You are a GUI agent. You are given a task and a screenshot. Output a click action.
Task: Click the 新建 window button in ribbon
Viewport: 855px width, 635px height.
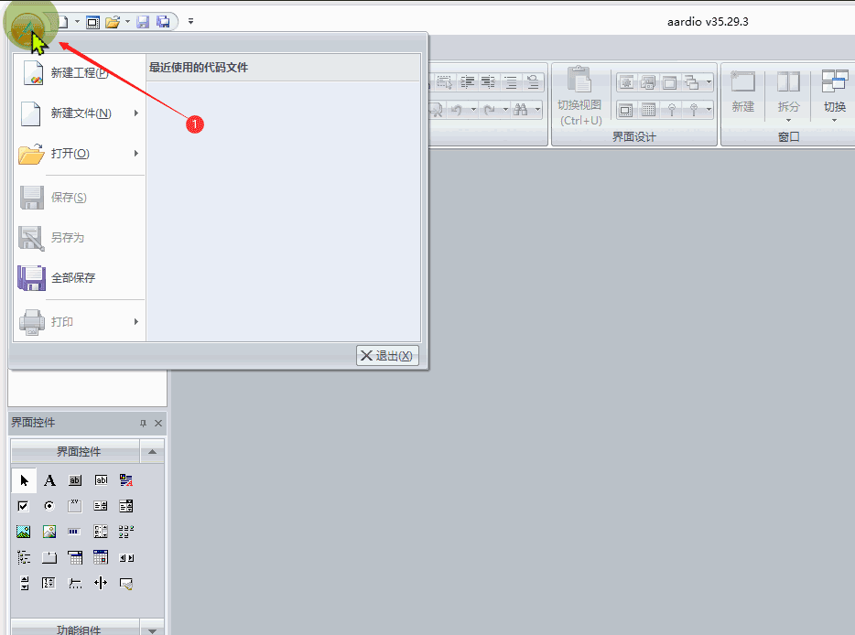coord(742,91)
